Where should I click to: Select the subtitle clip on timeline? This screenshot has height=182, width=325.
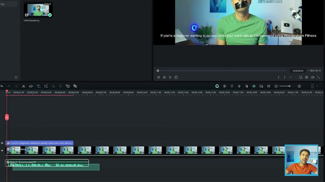(x=40, y=143)
